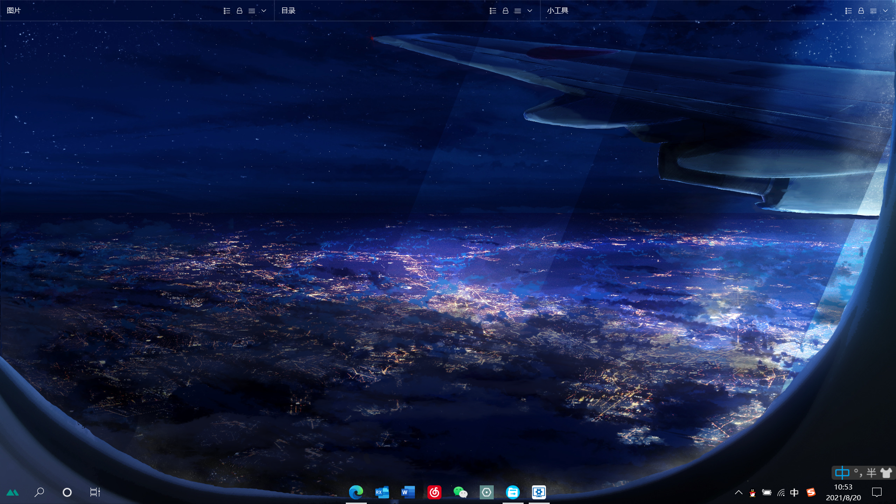Toggle the lock on the 小工具 fence
896x504 pixels.
pos(861,10)
